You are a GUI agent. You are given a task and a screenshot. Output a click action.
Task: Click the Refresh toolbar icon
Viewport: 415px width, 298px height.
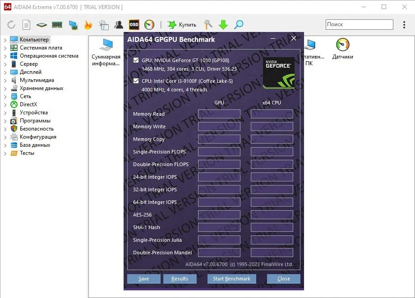pyautogui.click(x=11, y=25)
